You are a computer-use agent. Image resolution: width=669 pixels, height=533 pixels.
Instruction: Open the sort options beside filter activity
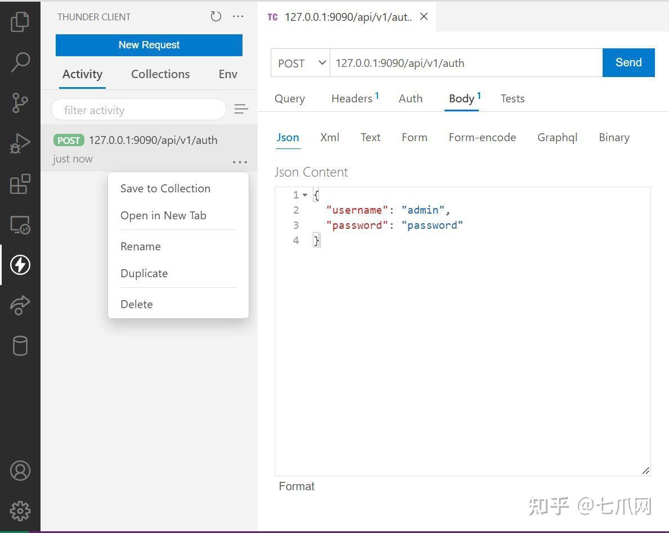tap(241, 109)
